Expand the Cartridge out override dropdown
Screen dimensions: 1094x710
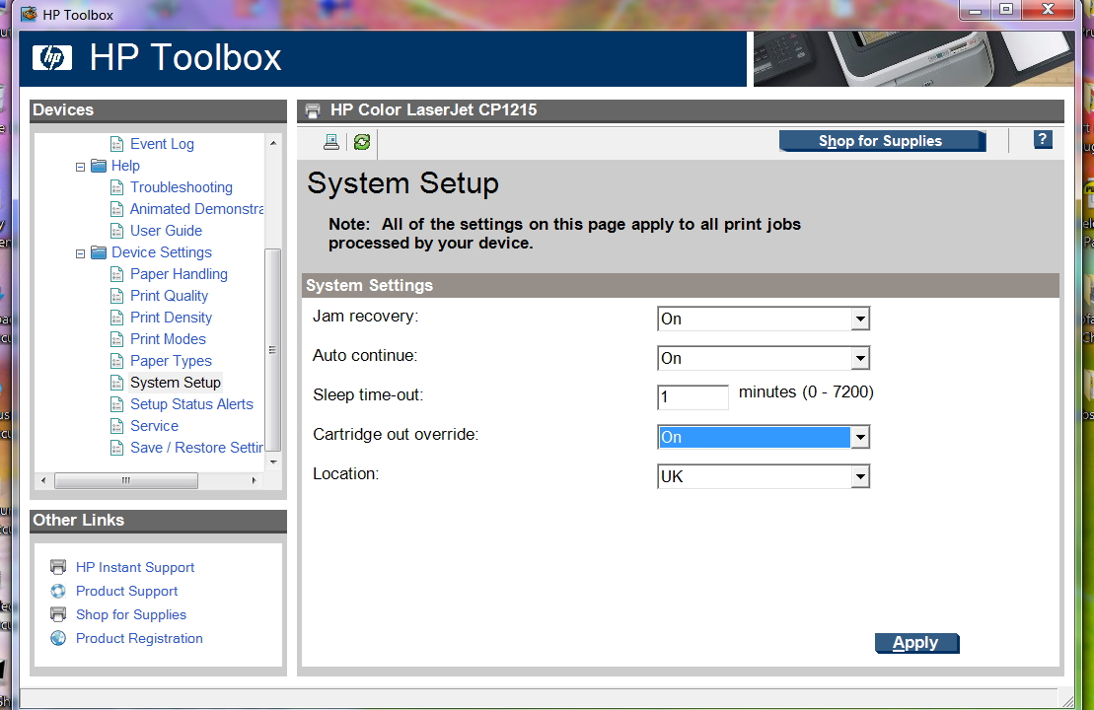pos(860,437)
